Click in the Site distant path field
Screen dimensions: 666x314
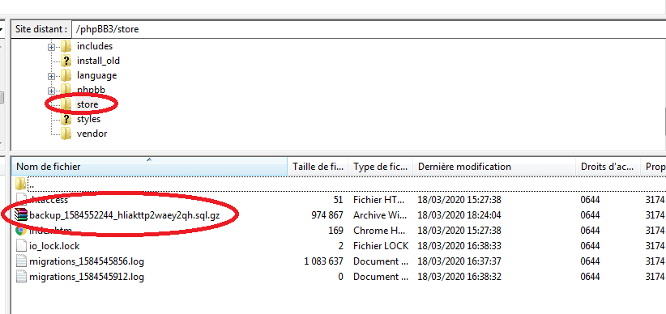(369, 29)
